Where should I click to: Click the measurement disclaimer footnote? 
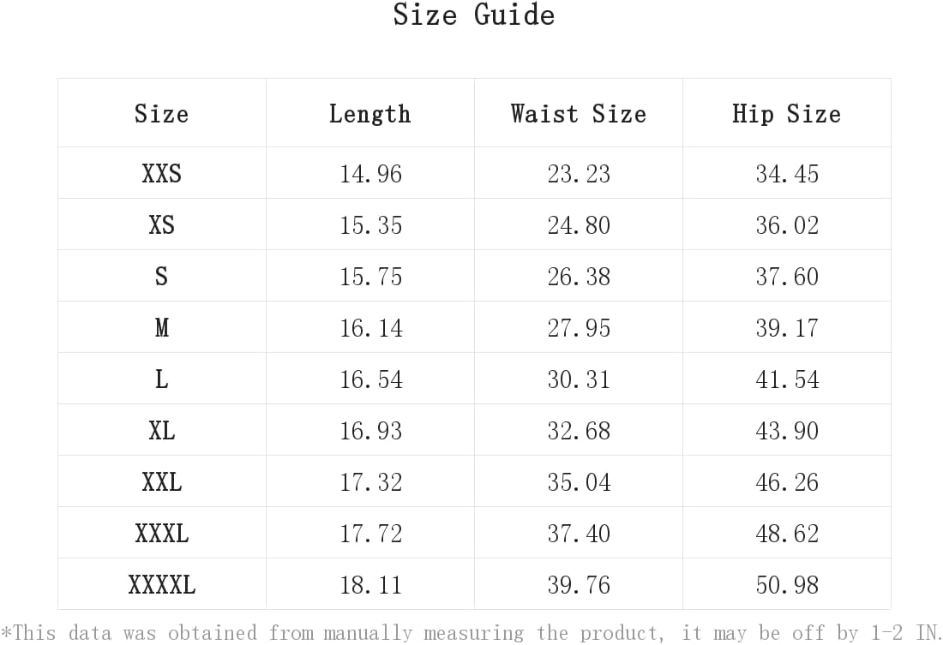(471, 632)
